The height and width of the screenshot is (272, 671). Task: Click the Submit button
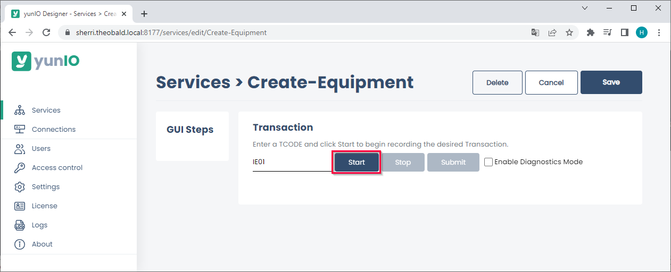453,162
